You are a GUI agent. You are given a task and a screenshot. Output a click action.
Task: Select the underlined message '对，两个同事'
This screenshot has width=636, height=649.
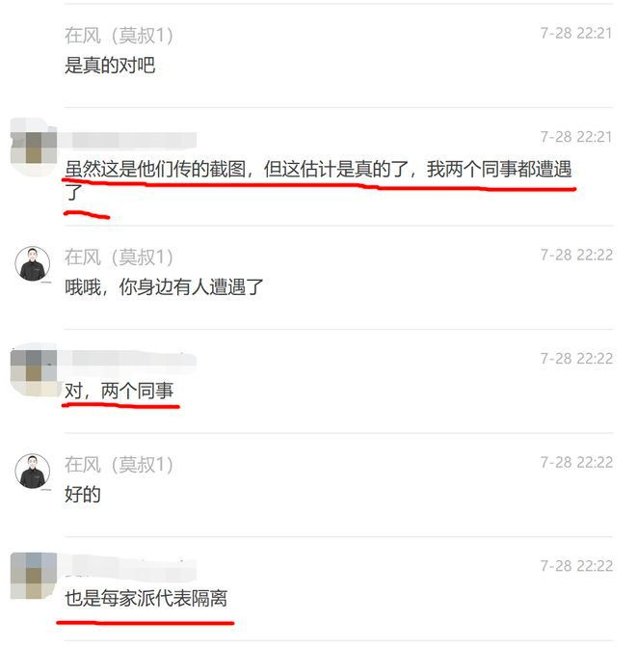point(119,391)
